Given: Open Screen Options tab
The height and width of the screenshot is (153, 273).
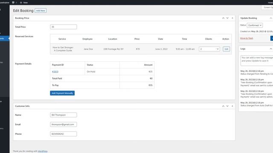Looking at the screenshot, I should pyautogui.click(x=268, y=7).
